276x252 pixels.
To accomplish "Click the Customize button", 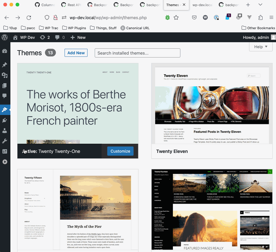I will tap(120, 151).
